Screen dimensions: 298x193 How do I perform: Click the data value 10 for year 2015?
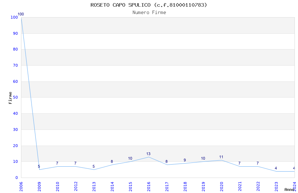tap(130, 158)
